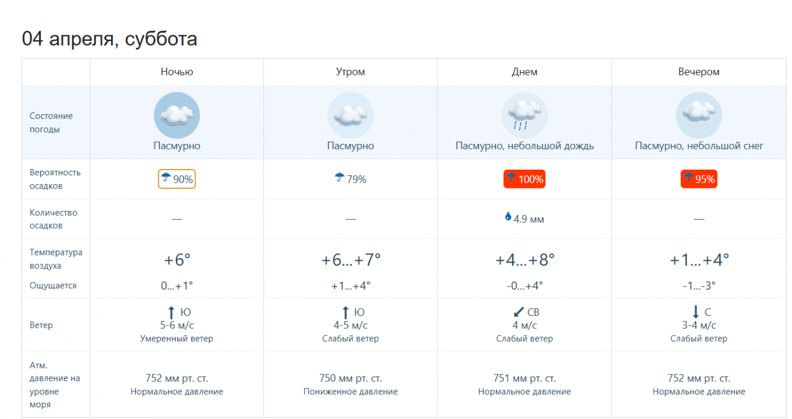Click the "Ночью" column header
Image resolution: width=792 pixels, height=419 pixels.
[177, 72]
